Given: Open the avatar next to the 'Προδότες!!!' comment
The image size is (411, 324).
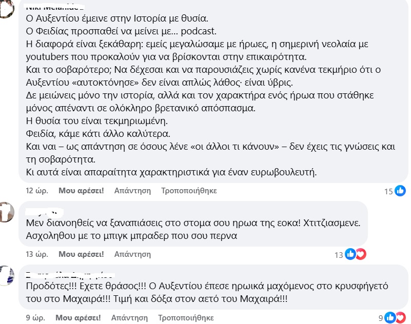Looking at the screenshot, I should coord(6,275).
